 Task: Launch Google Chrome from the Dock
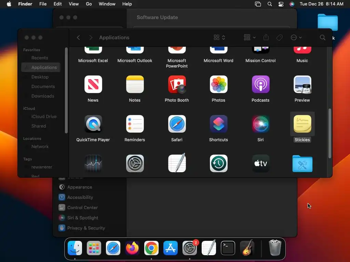[x=151, y=248]
